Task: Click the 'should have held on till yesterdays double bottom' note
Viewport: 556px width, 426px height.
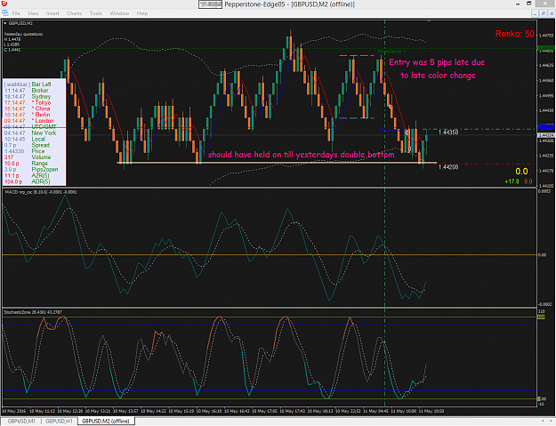Action: tap(301, 155)
